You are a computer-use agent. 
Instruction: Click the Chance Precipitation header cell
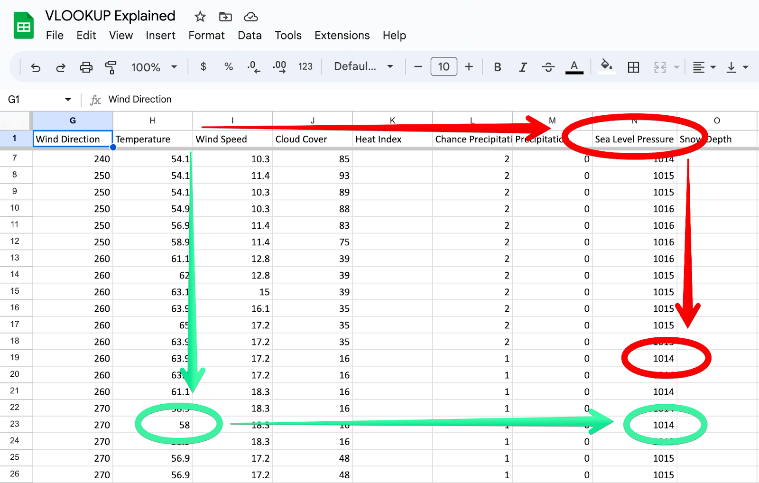(472, 139)
